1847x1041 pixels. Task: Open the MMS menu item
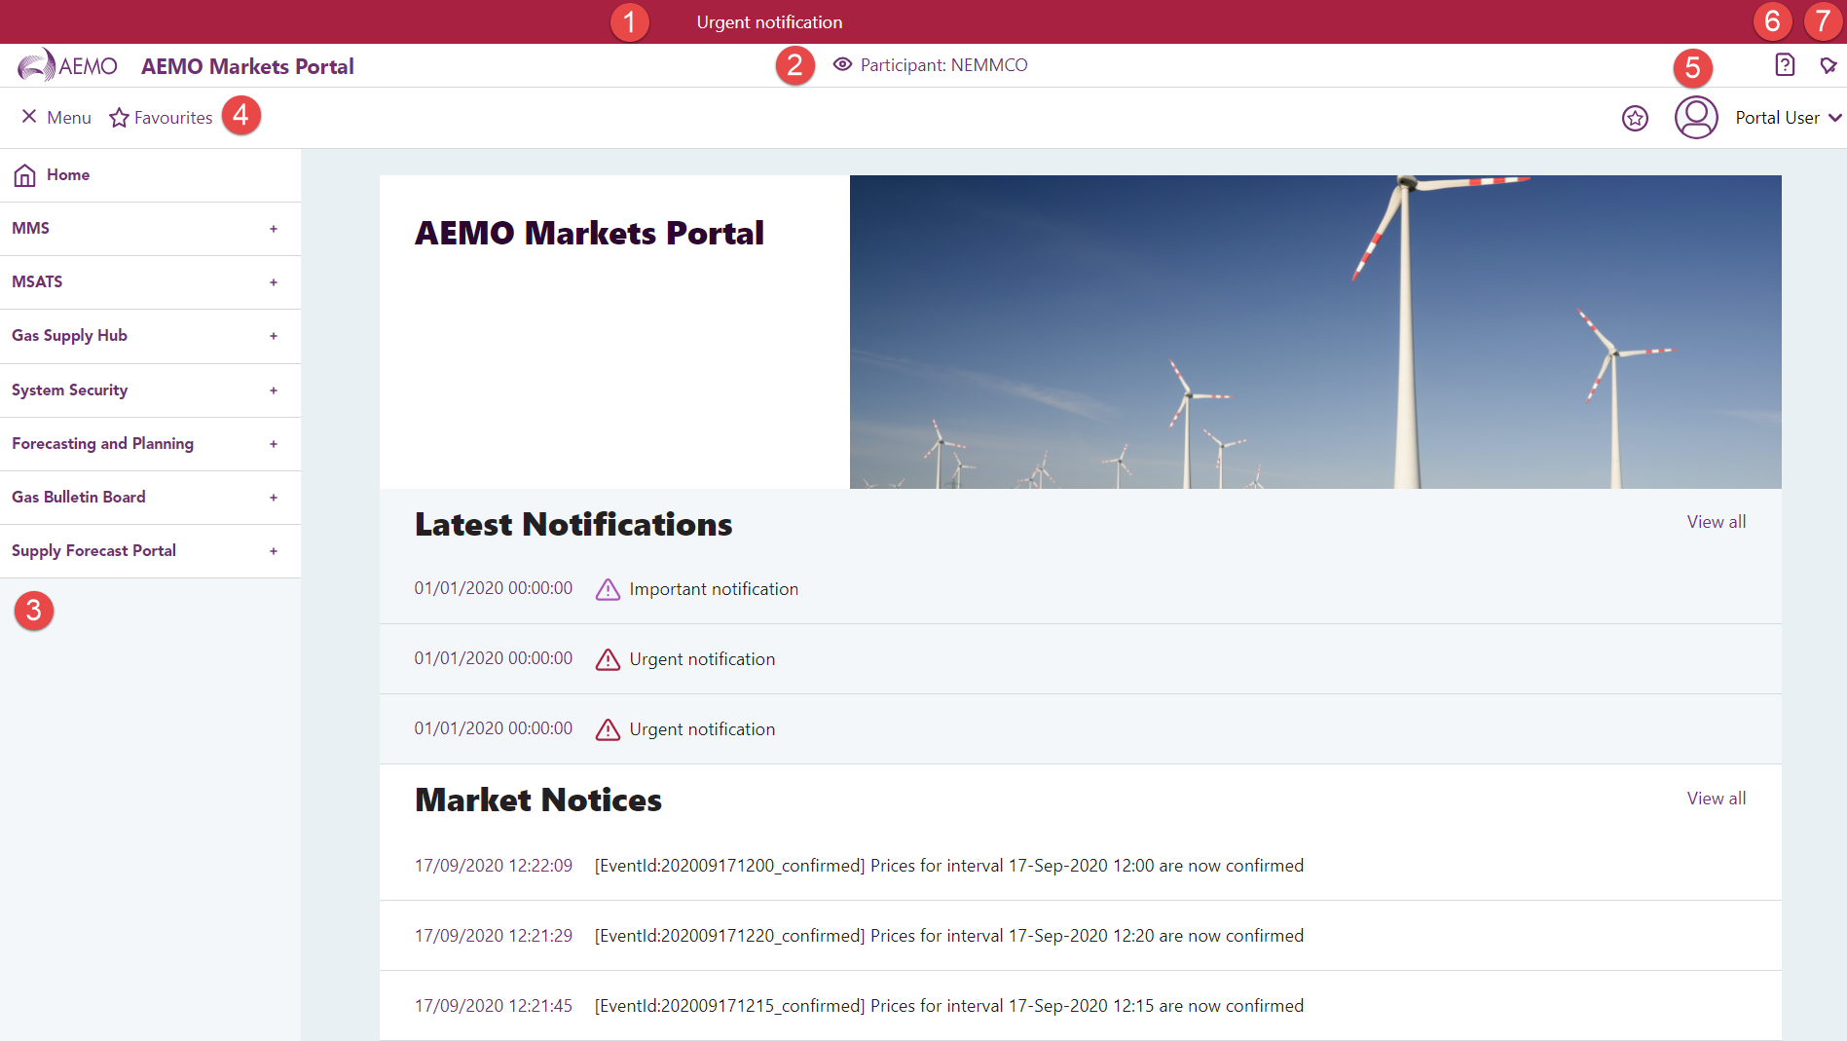point(150,229)
